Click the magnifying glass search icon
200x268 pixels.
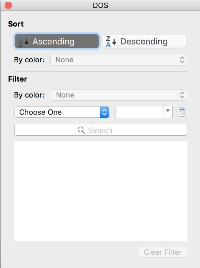tap(81, 130)
